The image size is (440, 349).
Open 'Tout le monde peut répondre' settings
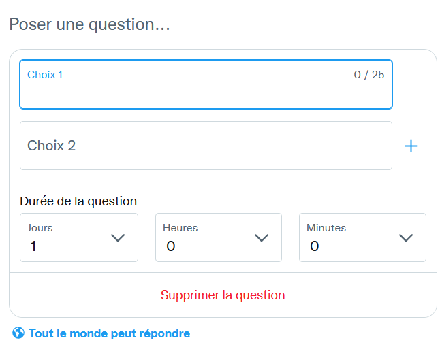109,333
